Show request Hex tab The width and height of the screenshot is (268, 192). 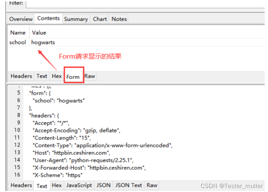57,76
